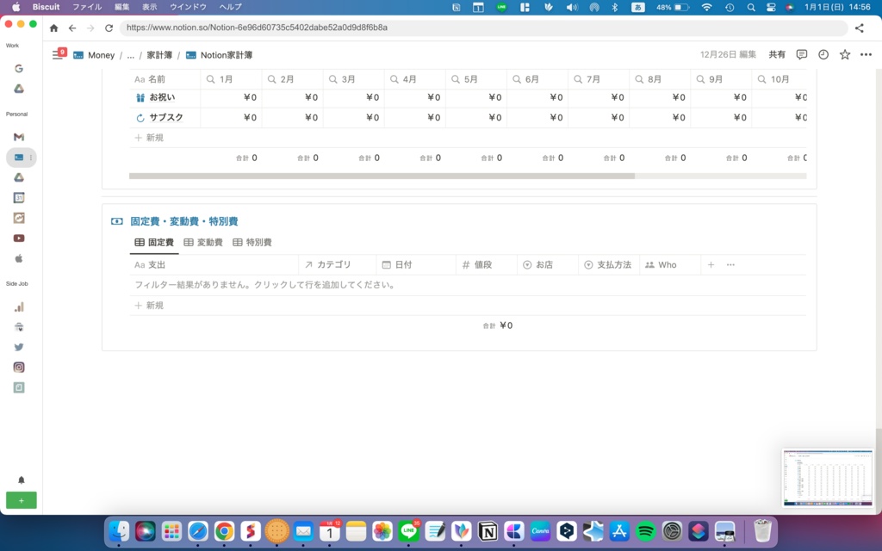
Task: Navigate back with the left arrow
Action: pos(72,28)
